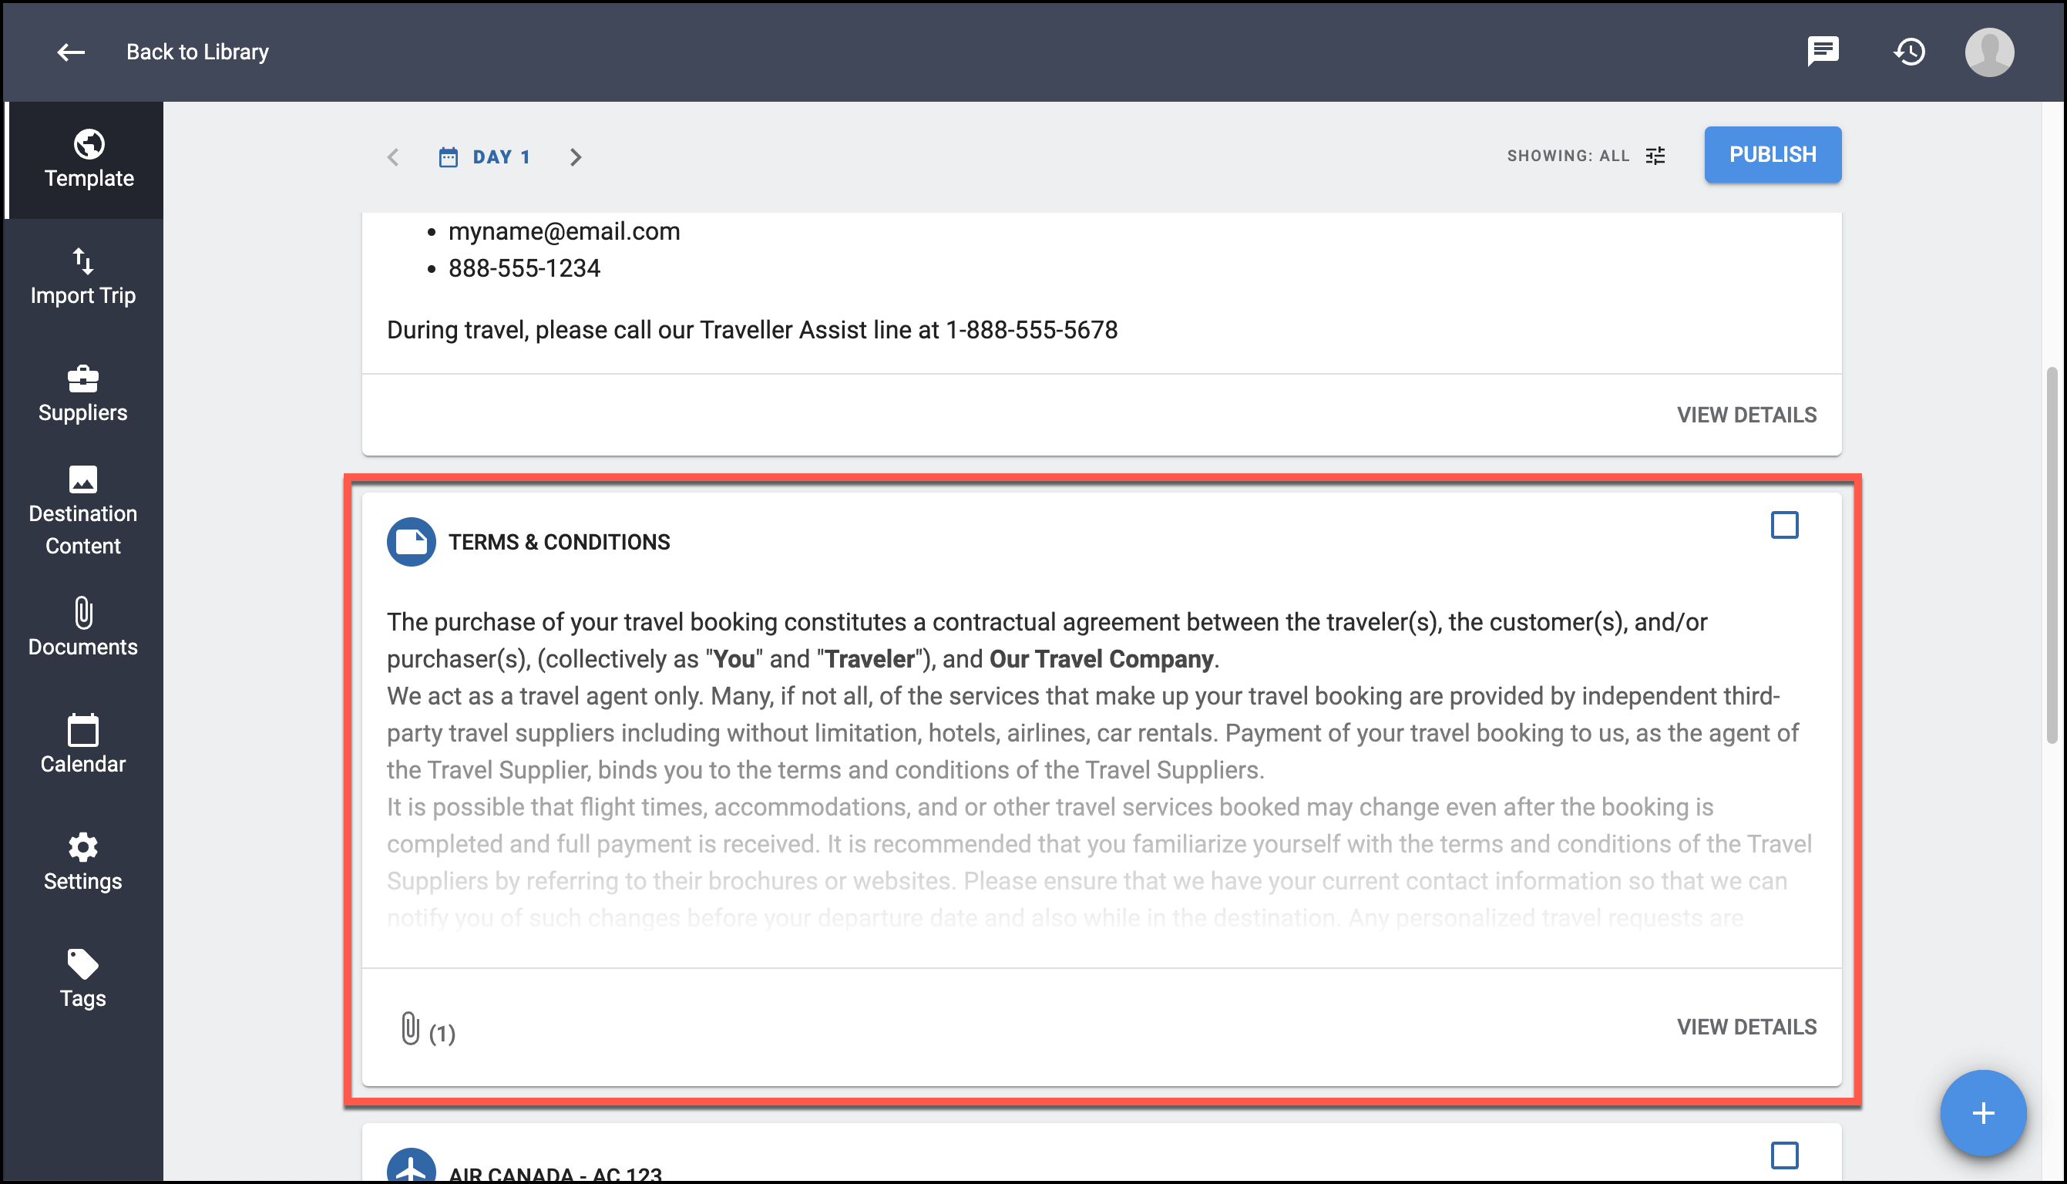The image size is (2067, 1184).
Task: Open Settings in sidebar
Action: pos(83,862)
